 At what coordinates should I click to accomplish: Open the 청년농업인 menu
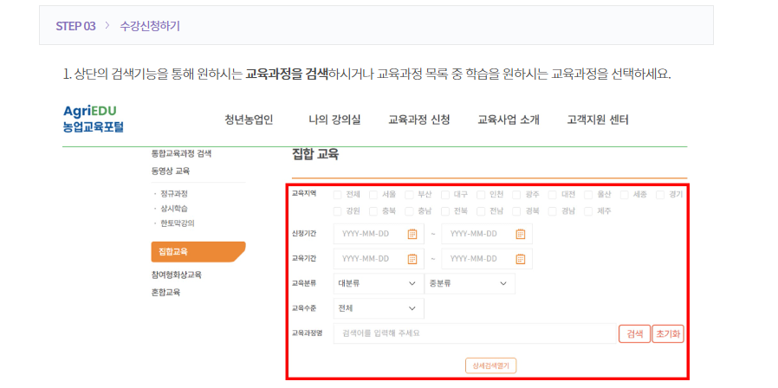point(249,120)
